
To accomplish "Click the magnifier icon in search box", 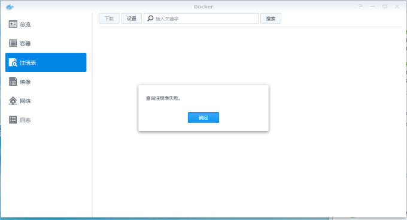I will (x=150, y=19).
